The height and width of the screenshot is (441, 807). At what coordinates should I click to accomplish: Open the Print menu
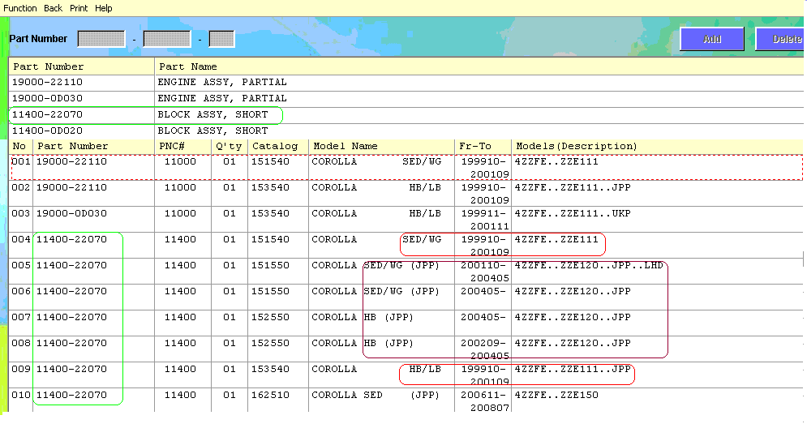79,8
